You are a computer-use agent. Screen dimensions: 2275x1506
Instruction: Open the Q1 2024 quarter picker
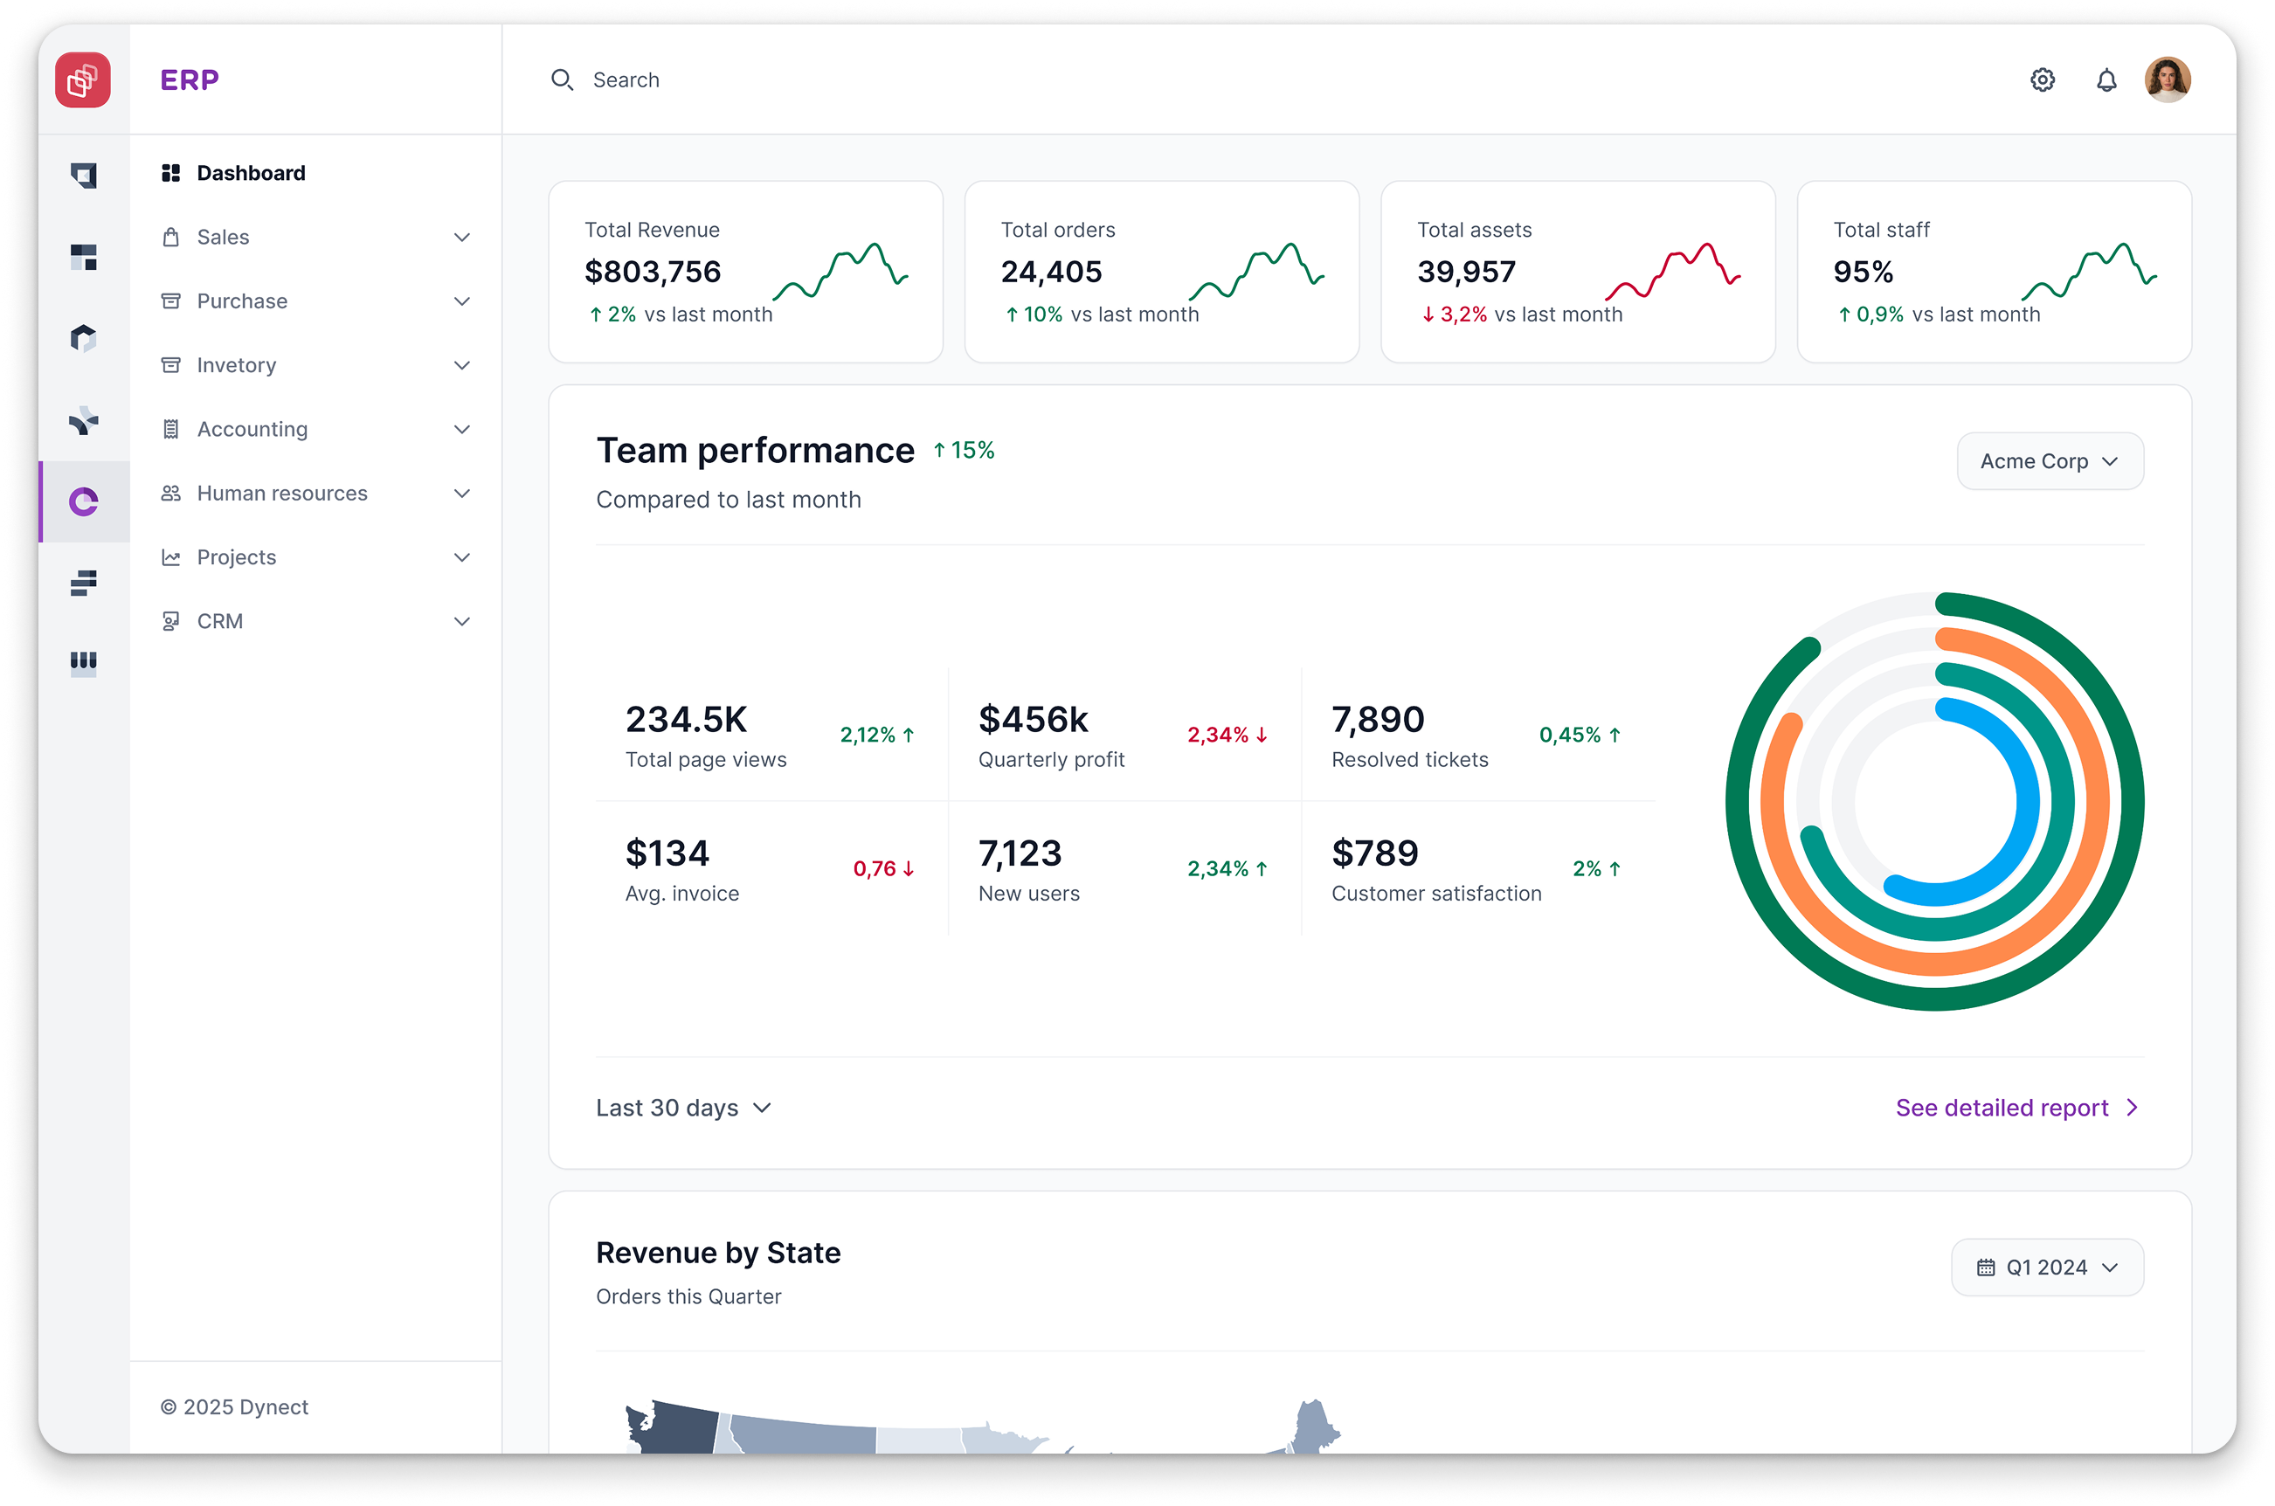tap(2047, 1267)
